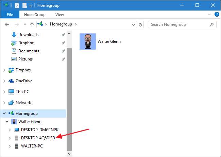The height and width of the screenshot is (157, 221).
Task: Collapse the Homegroup tree node
Action: click(x=4, y=113)
